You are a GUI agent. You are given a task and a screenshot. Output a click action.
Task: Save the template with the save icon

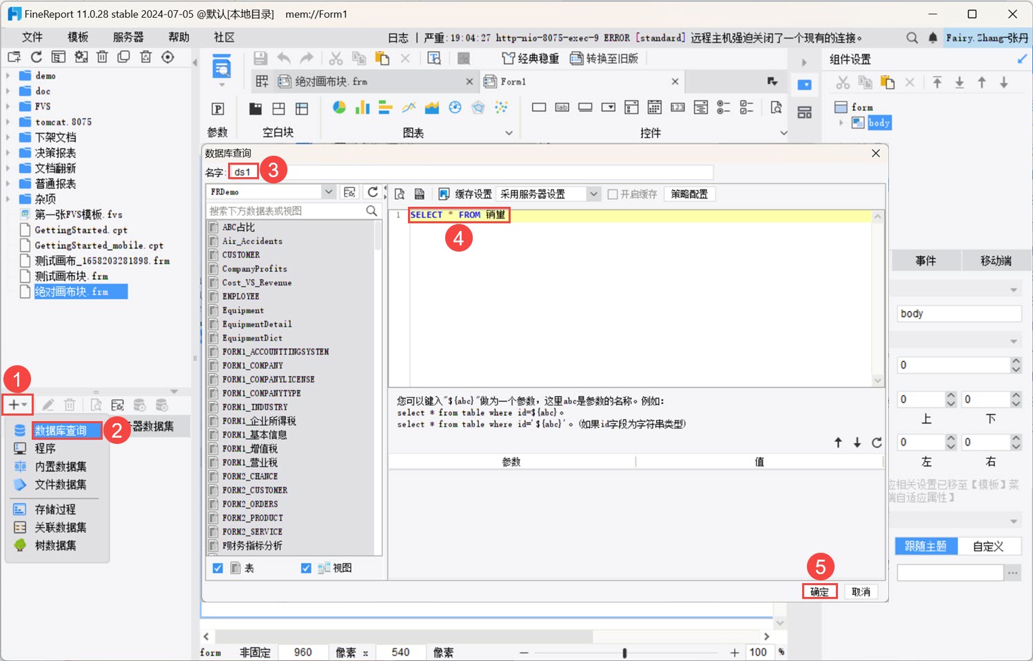260,59
